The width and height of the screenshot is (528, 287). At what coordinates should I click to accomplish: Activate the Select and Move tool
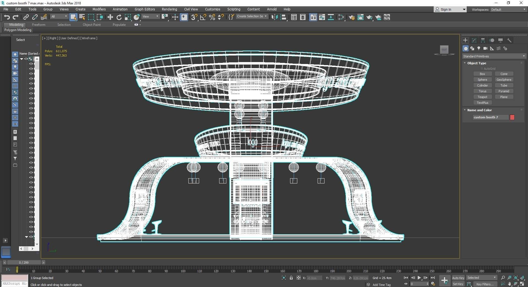click(110, 17)
